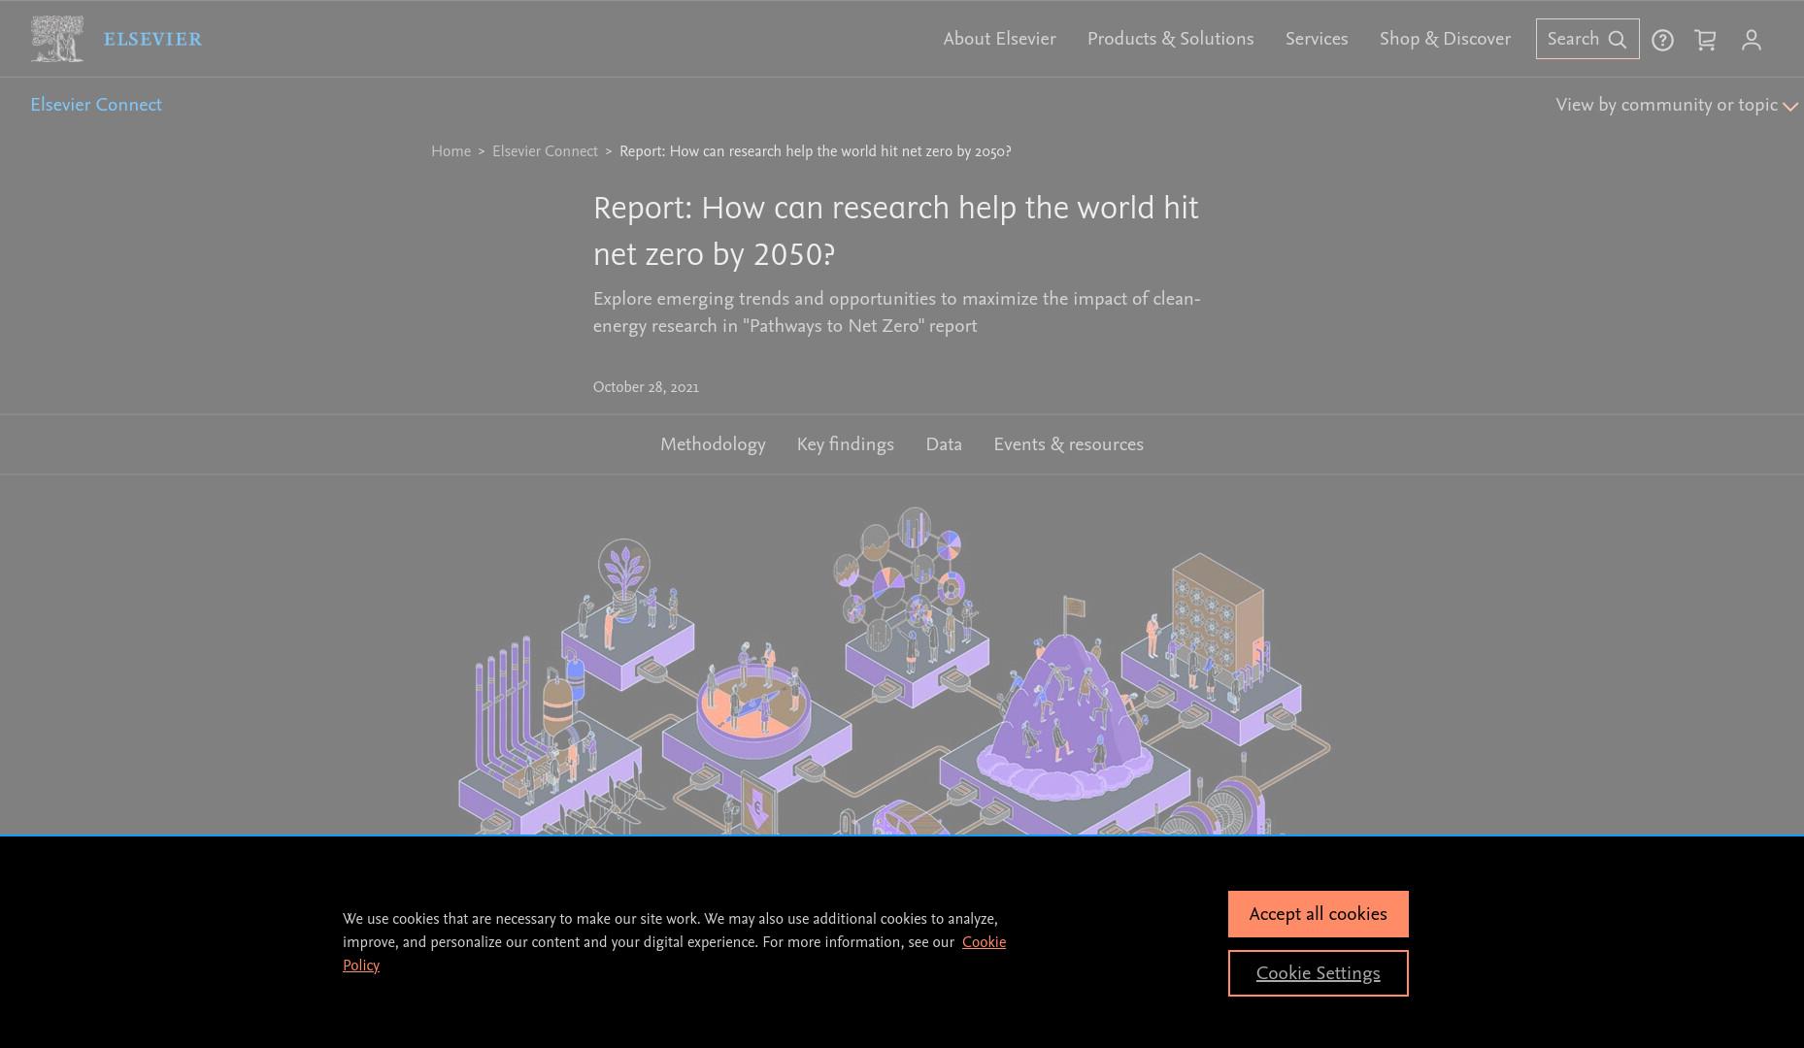This screenshot has width=1804, height=1048.
Task: Click the Elsevier tree logo
Action: click(56, 39)
